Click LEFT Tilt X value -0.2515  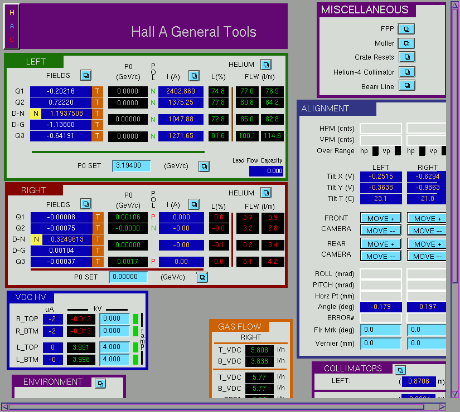coord(381,176)
